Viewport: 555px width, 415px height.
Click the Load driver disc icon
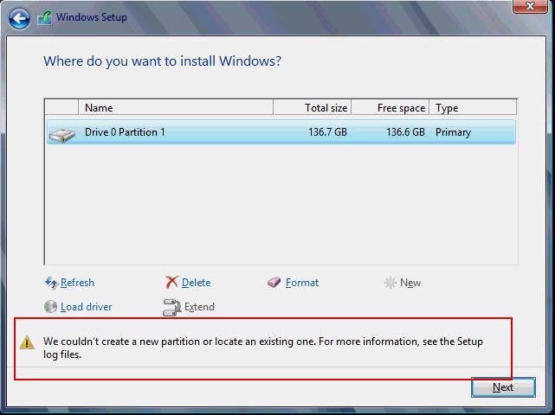pyautogui.click(x=50, y=307)
